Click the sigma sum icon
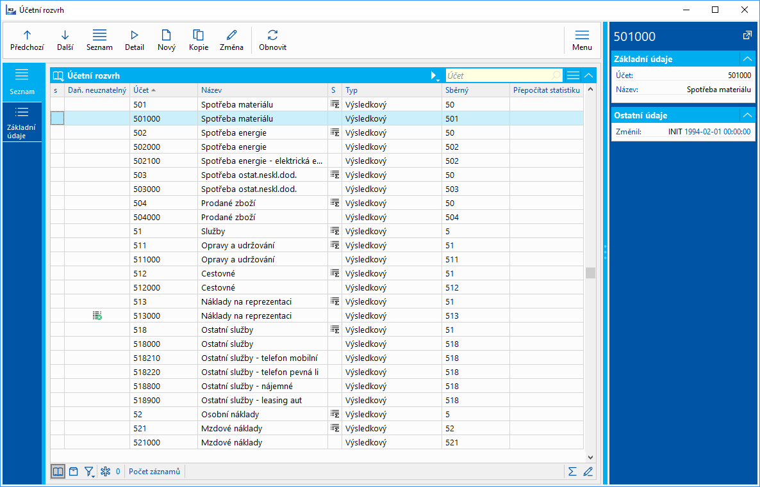Image resolution: width=760 pixels, height=487 pixels. (x=572, y=472)
